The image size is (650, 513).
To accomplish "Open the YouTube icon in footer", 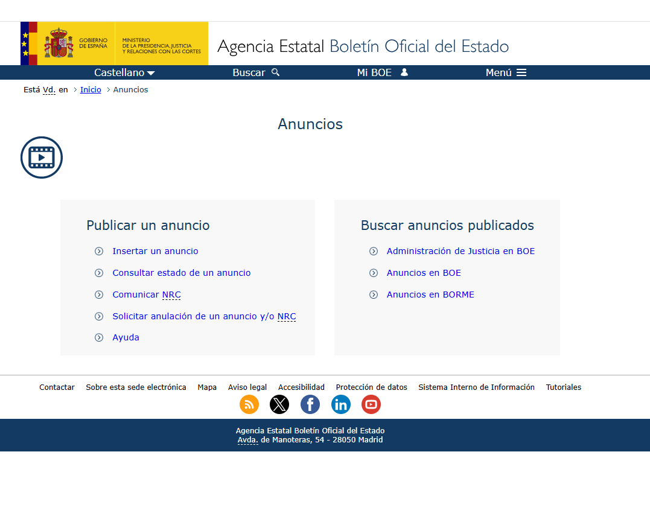I will [x=371, y=404].
